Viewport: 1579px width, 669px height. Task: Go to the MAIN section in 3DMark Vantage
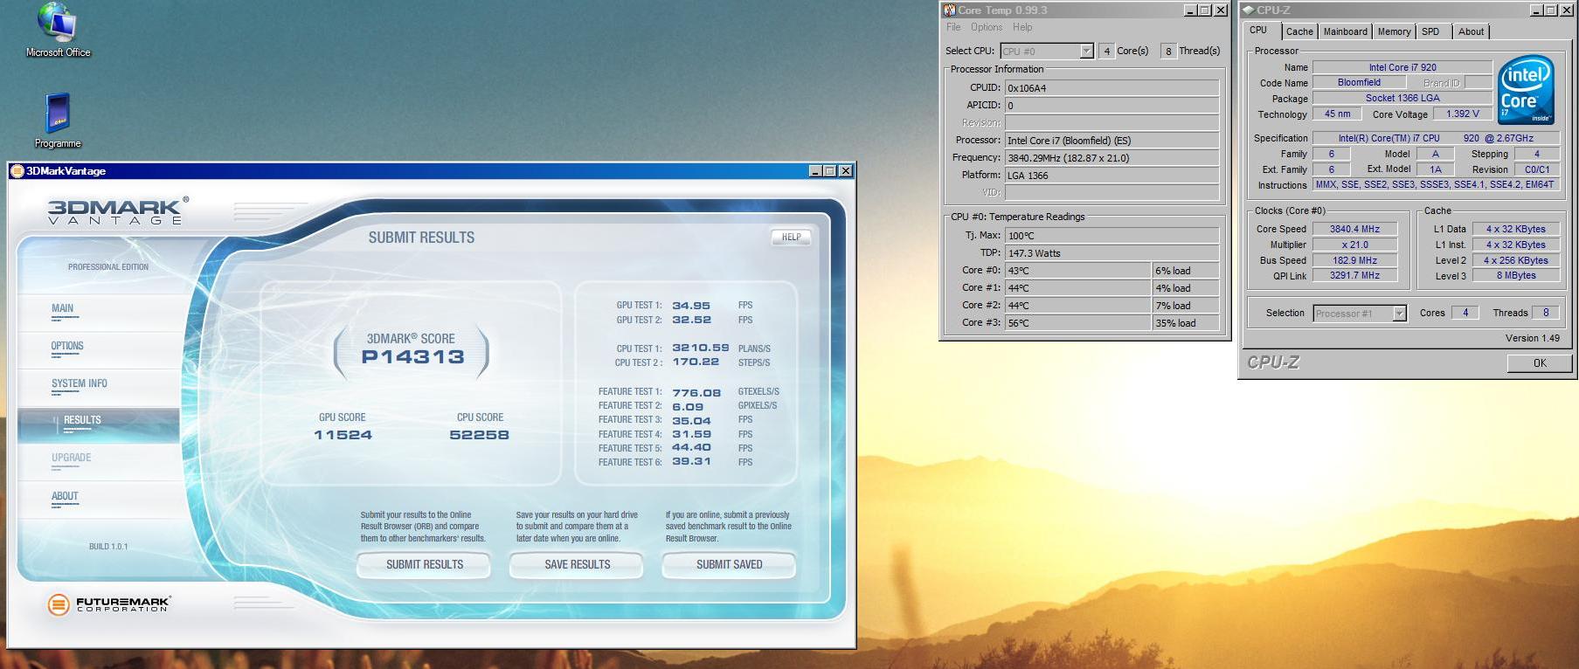coord(62,308)
